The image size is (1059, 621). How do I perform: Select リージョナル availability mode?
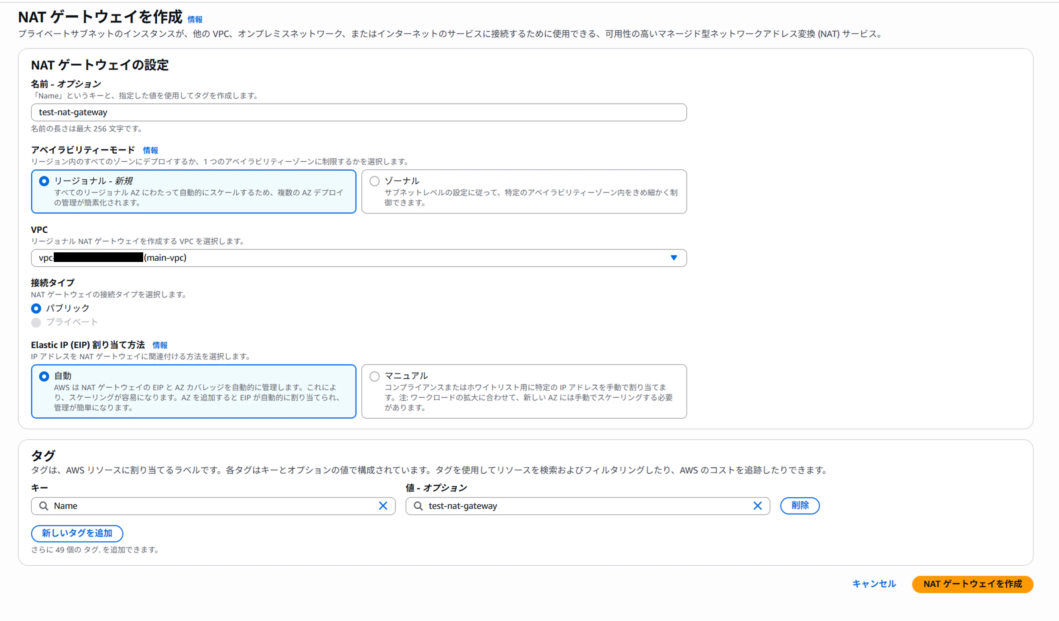click(44, 181)
